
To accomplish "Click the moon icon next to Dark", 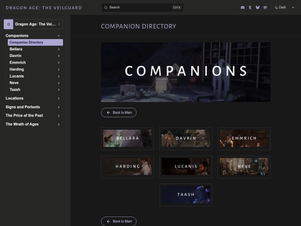I will [x=276, y=7].
